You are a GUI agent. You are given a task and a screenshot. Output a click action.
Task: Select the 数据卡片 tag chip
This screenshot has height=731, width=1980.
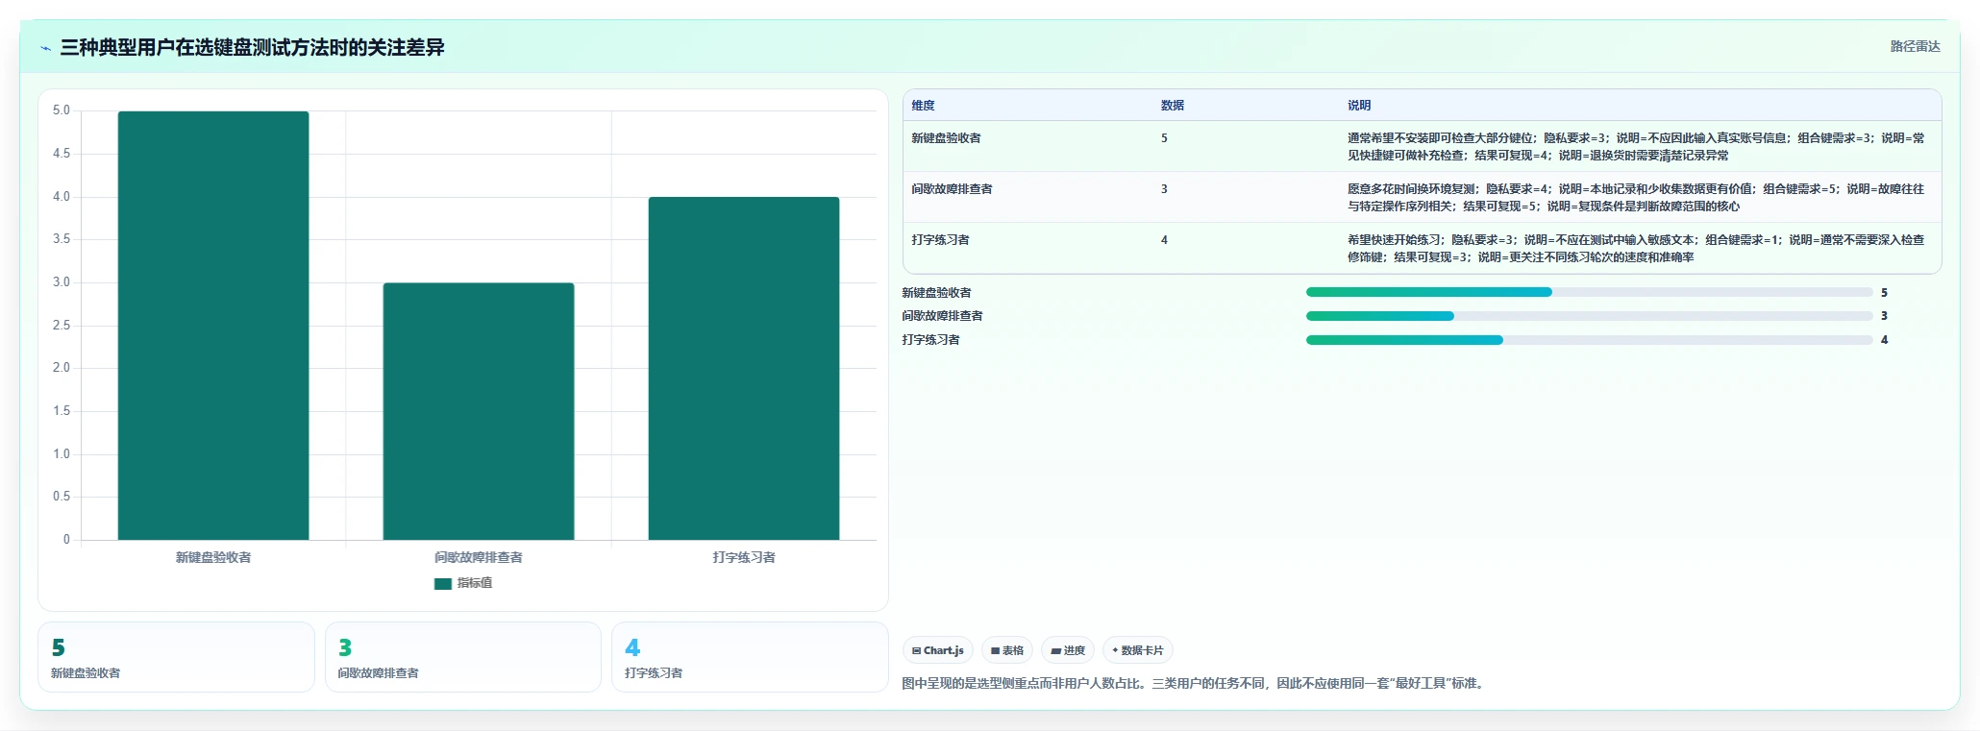[x=1138, y=650]
